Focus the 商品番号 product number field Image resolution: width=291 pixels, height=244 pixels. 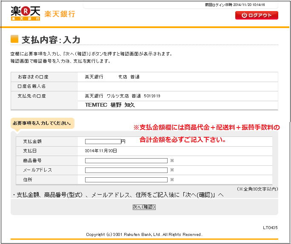pyautogui.click(x=126, y=161)
